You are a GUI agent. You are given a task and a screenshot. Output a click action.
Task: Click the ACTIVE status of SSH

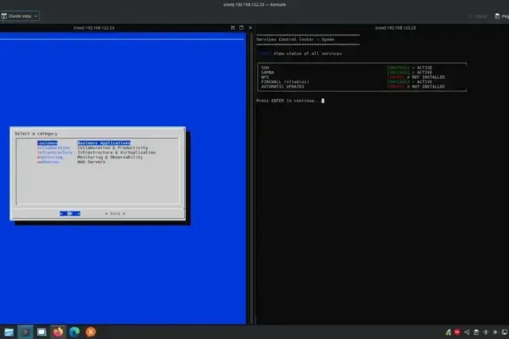coord(424,68)
